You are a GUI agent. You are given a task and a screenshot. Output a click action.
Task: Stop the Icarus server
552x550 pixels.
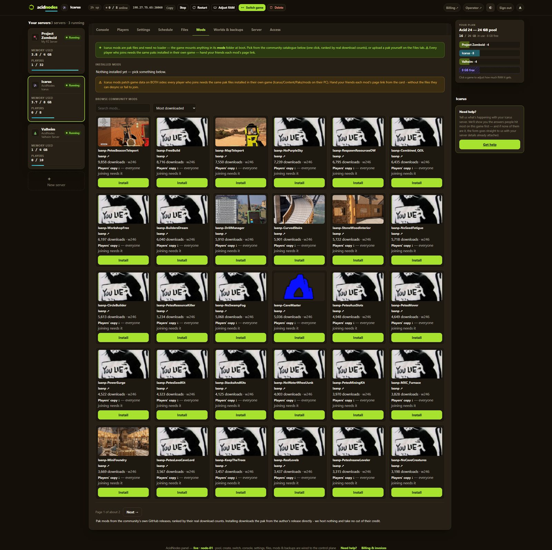pyautogui.click(x=183, y=8)
